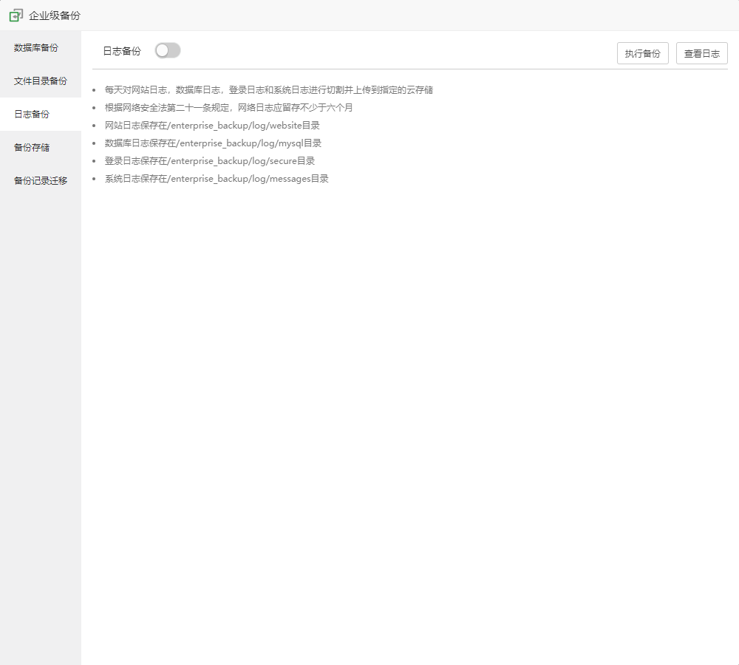
Task: Click the empty sidebar area below 备份记录迁移
Action: click(x=41, y=414)
